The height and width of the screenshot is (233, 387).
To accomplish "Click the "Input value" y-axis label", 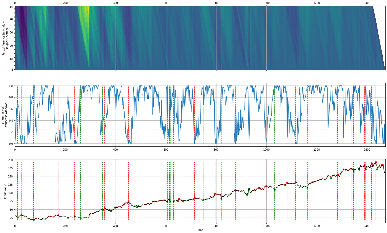I will coord(5,191).
